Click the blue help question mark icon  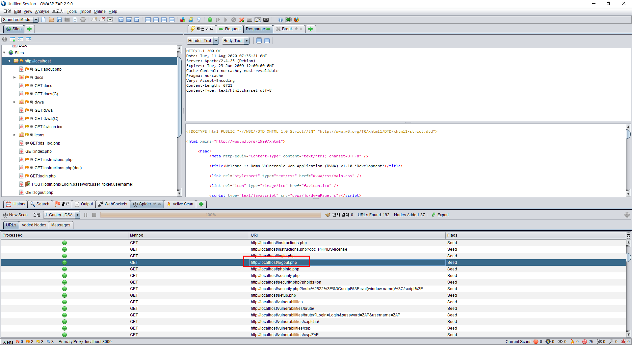pyautogui.click(x=280, y=20)
